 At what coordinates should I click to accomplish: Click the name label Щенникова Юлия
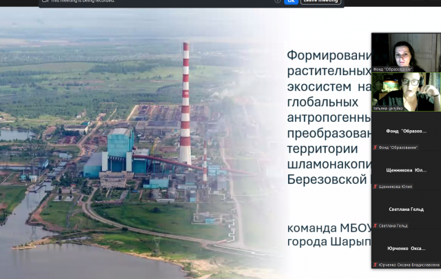pyautogui.click(x=398, y=187)
